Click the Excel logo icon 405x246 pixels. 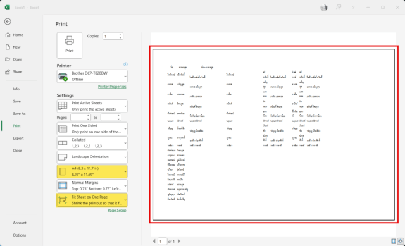tap(7, 8)
